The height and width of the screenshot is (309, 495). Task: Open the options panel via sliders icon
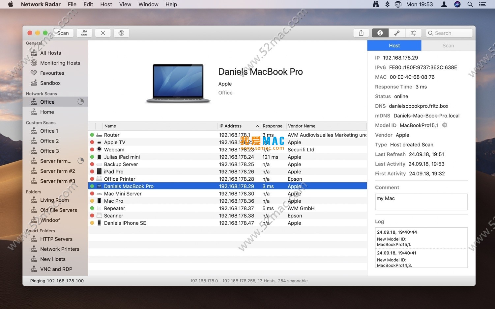(414, 33)
